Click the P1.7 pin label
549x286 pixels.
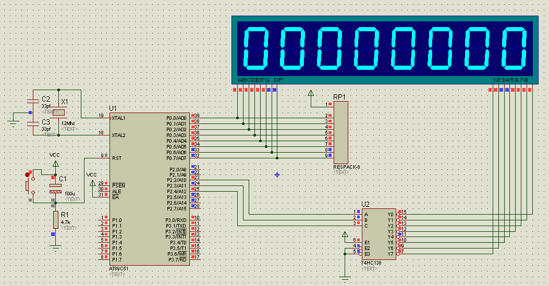[117, 260]
